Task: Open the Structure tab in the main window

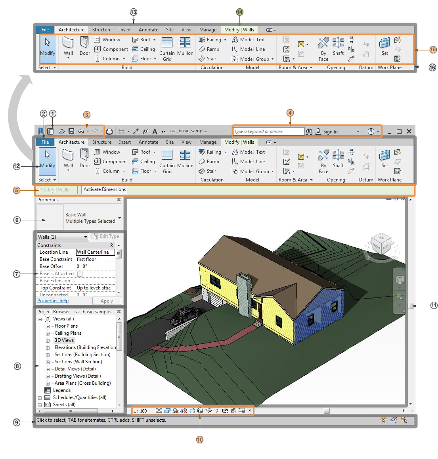Action: pos(102,142)
